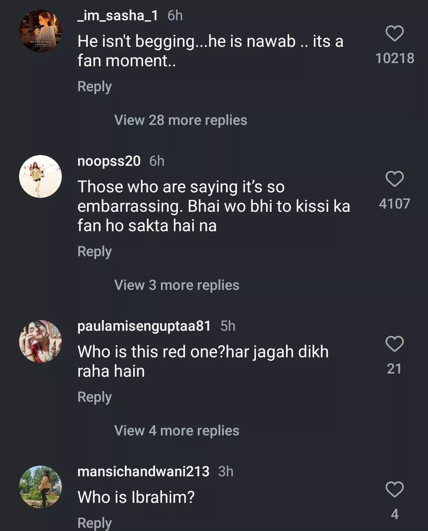View paulamisenguptaa81's profile photo
Viewport: 428px width, 531px height.
point(40,341)
